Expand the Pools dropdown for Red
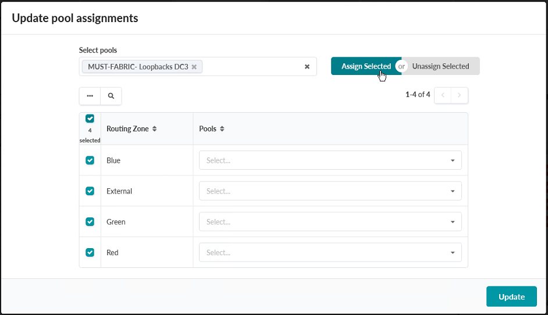548x315 pixels. (330, 253)
